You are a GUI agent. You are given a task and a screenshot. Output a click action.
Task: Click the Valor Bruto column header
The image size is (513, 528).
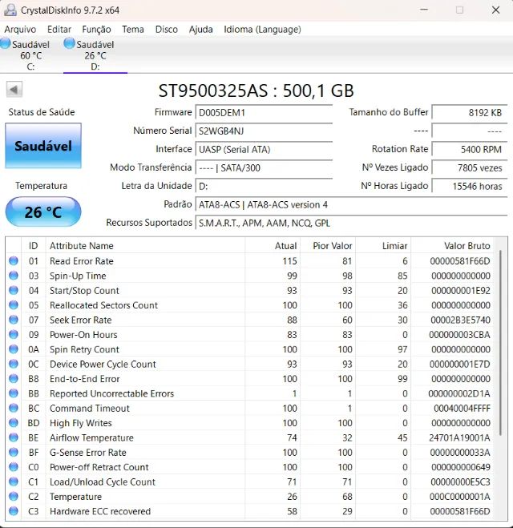(x=452, y=246)
